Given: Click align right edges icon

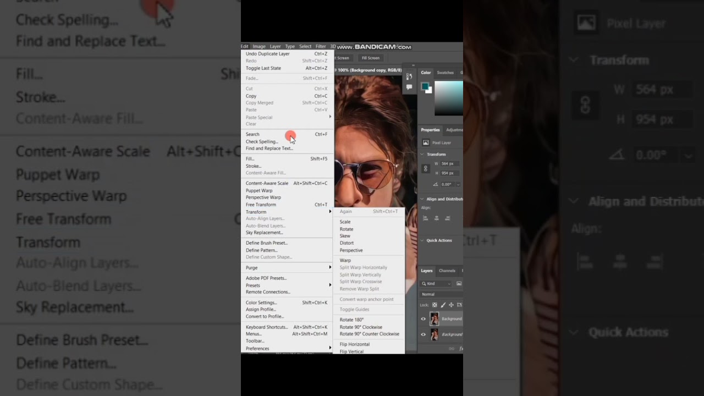Looking at the screenshot, I should coord(448,218).
